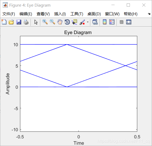The width and height of the screenshot is (152, 146).
Task: Enable the Rotate 3D tool
Action: pyautogui.click(x=67, y=22)
